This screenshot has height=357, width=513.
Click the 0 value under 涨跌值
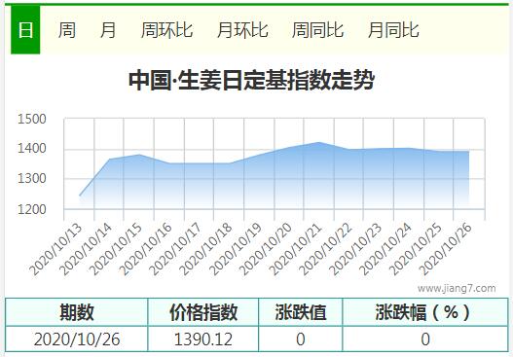tap(301, 339)
